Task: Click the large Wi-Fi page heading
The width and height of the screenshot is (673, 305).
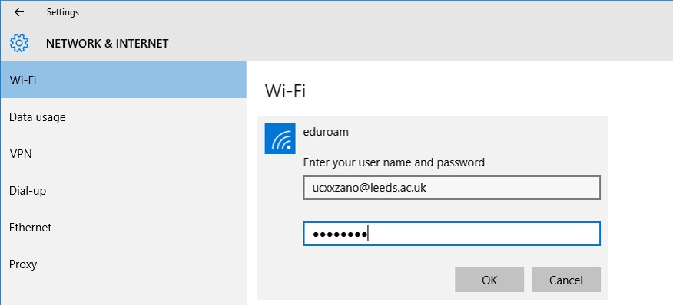Action: (x=285, y=91)
